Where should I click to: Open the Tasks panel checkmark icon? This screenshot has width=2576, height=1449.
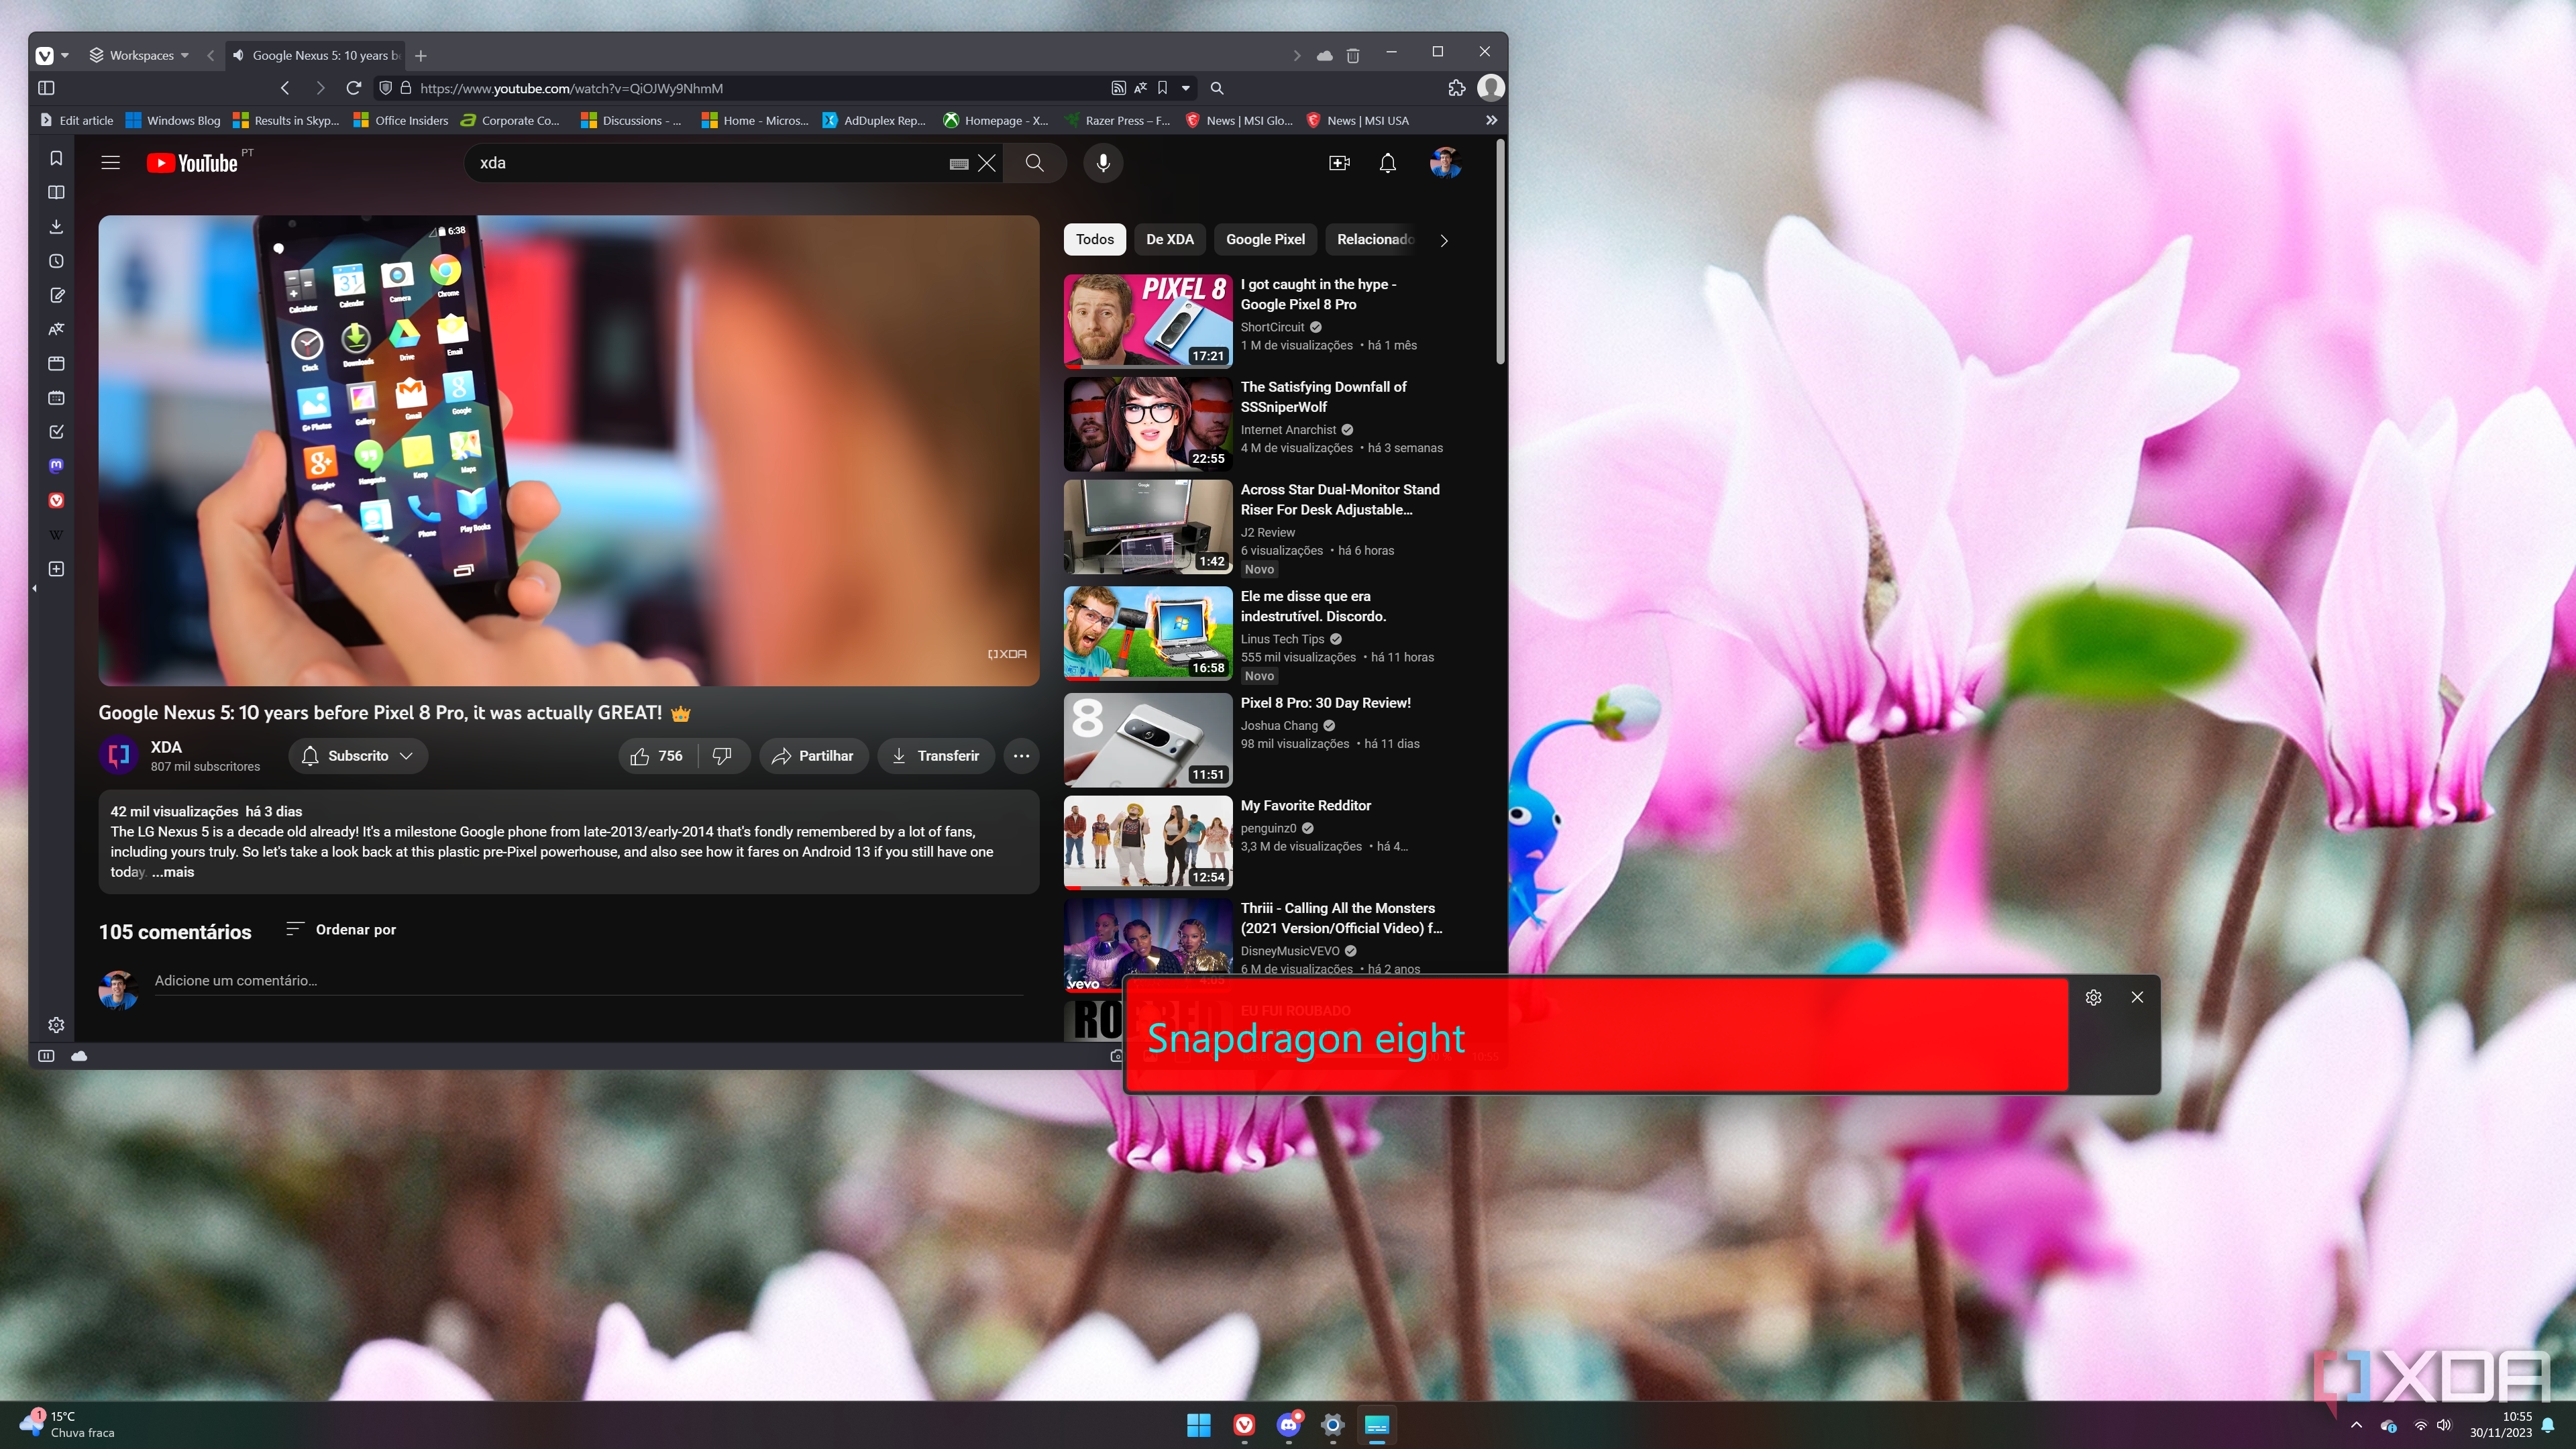[56, 432]
